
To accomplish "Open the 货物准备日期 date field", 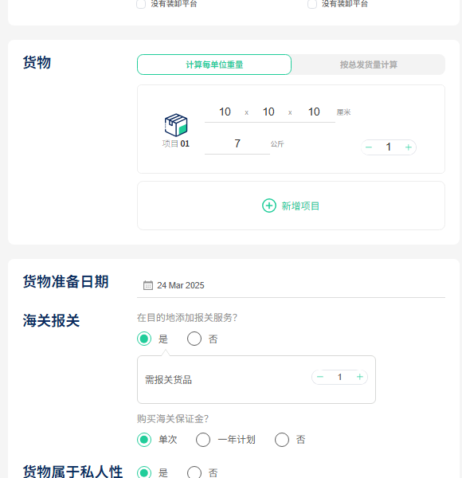I will point(291,285).
